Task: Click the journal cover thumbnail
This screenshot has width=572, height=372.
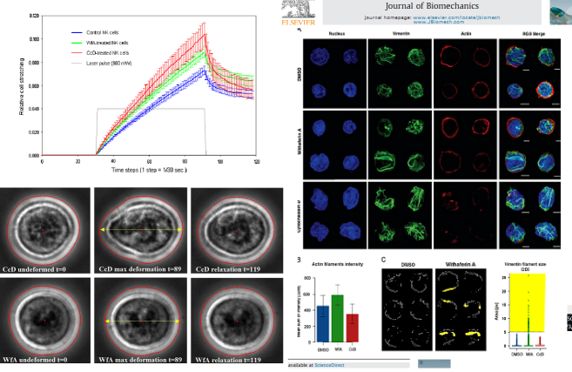Action: tap(559, 10)
